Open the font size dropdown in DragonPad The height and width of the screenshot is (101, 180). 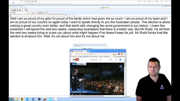coord(31,13)
